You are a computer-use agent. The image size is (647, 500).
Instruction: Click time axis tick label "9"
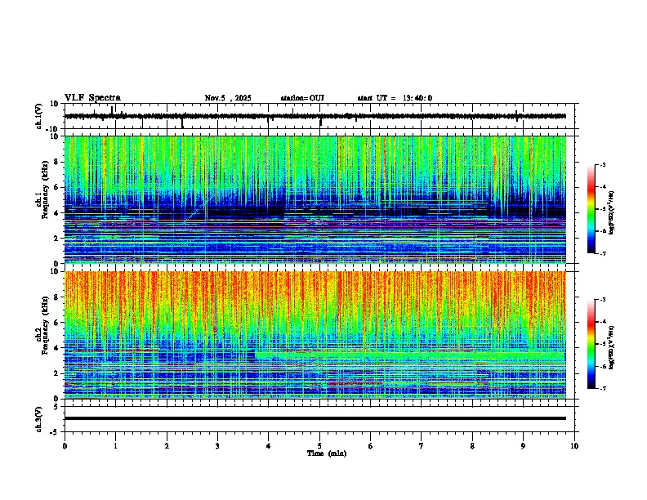(523, 446)
